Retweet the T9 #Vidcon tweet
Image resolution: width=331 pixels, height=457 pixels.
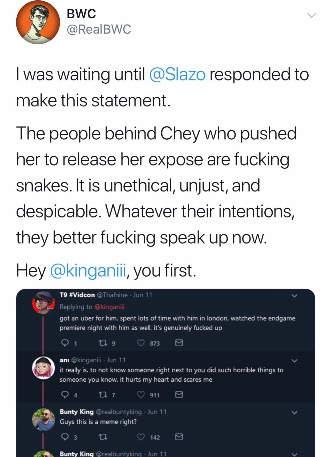click(103, 343)
